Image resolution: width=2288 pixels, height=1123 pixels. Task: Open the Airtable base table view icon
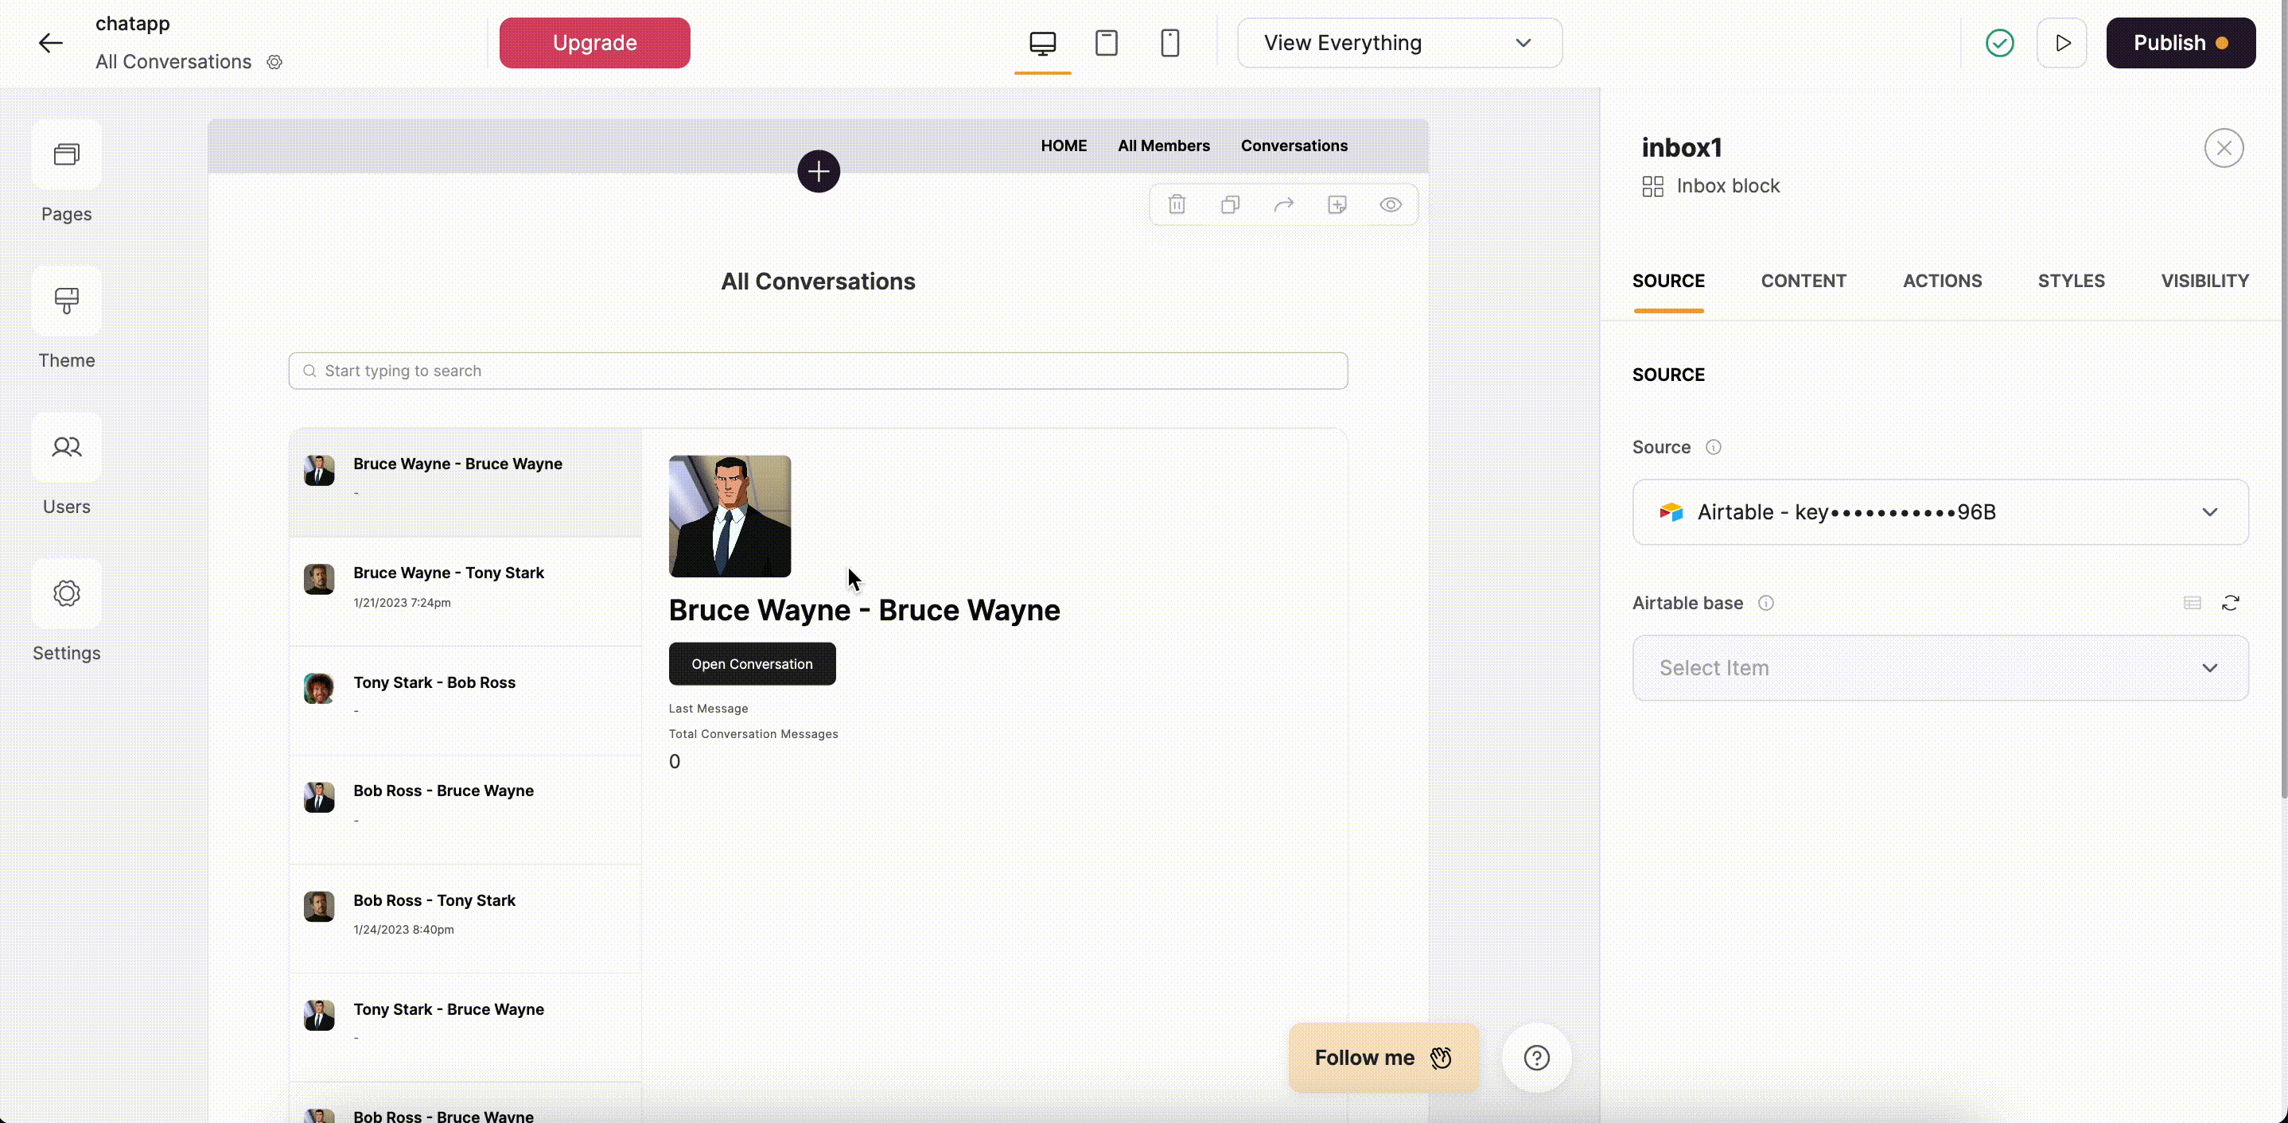tap(2191, 603)
